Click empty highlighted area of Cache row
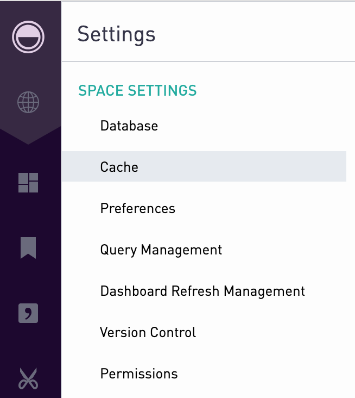This screenshot has width=355, height=398. (x=240, y=166)
